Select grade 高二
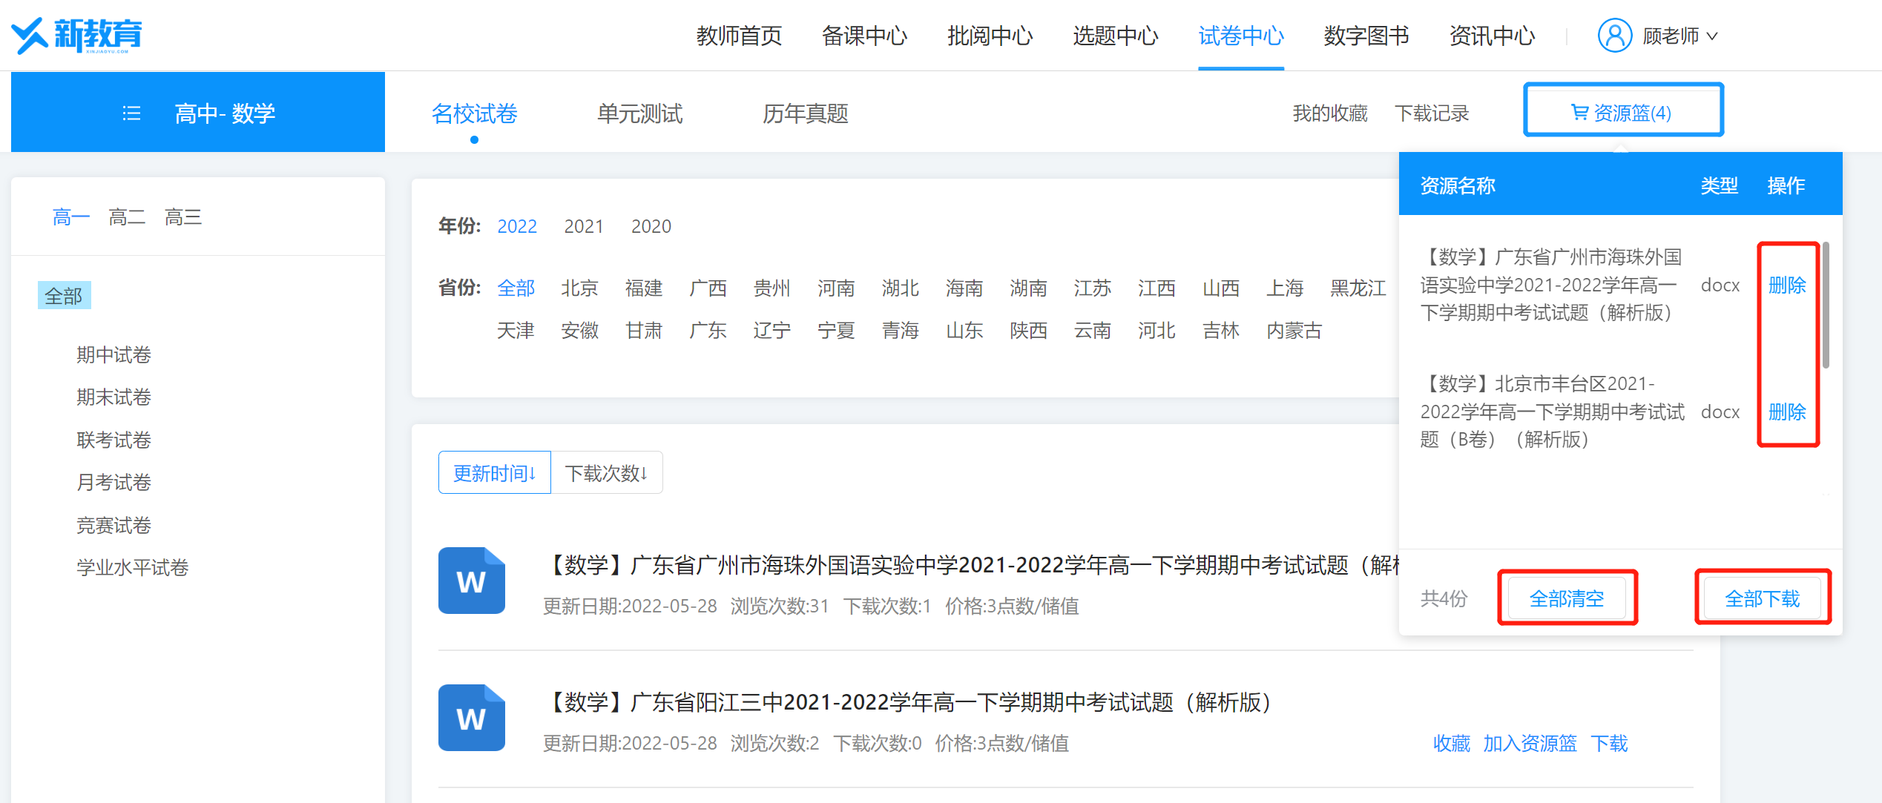Screen dimensions: 1882x803 coord(126,217)
